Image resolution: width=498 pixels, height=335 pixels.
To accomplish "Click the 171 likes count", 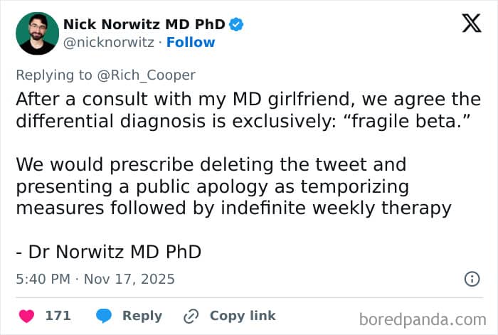I will point(58,316).
